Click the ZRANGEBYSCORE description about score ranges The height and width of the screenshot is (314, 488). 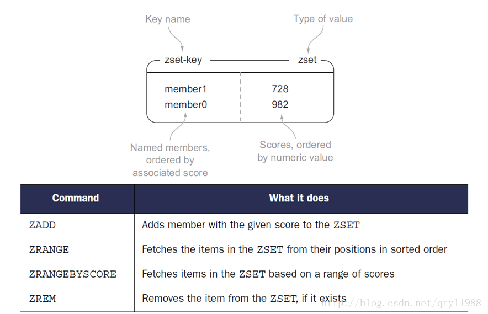[268, 274]
